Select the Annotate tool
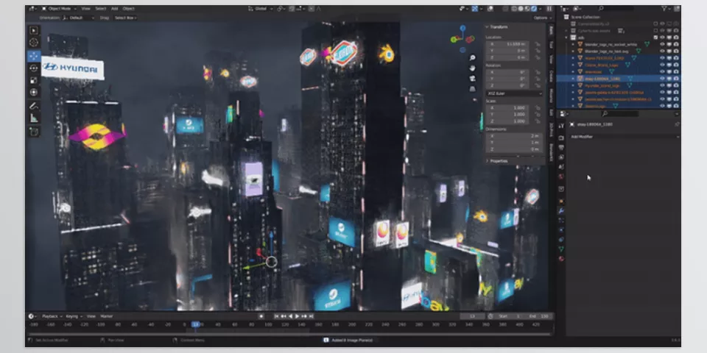 pyautogui.click(x=34, y=106)
